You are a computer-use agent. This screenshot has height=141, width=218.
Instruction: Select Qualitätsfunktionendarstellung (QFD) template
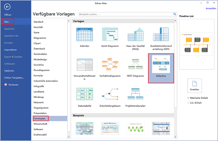pyautogui.click(x=161, y=34)
